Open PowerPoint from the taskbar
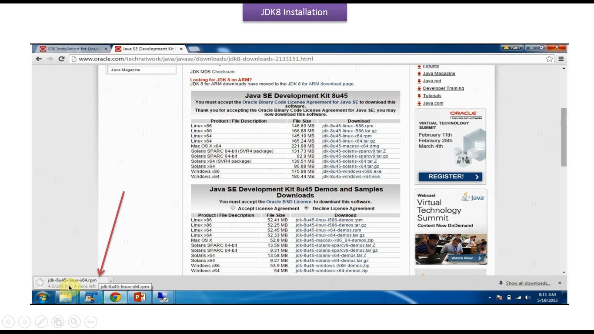This screenshot has width=594, height=334. (x=140, y=297)
